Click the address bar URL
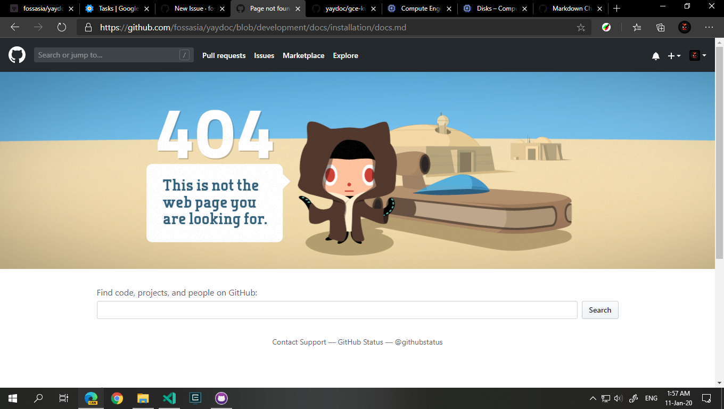 (x=253, y=27)
